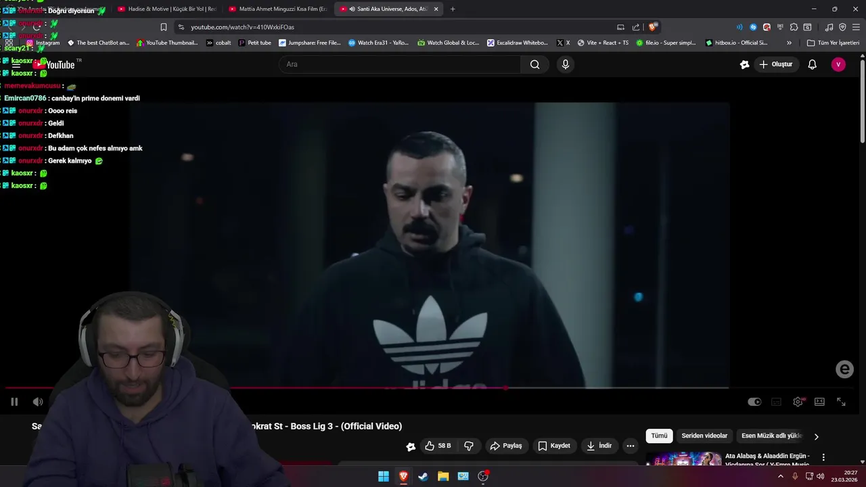Screen dimensions: 866x487
Task: Open the browser extensions puzzle icon
Action: [x=794, y=27]
